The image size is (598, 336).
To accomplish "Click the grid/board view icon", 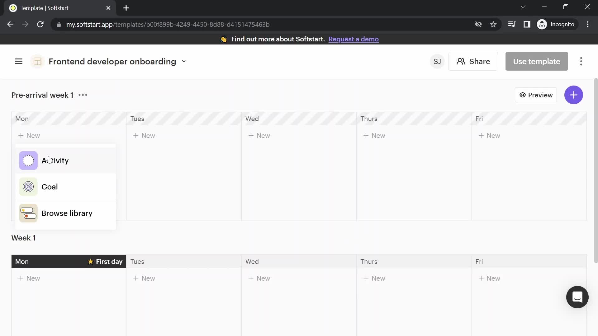I will tap(37, 61).
